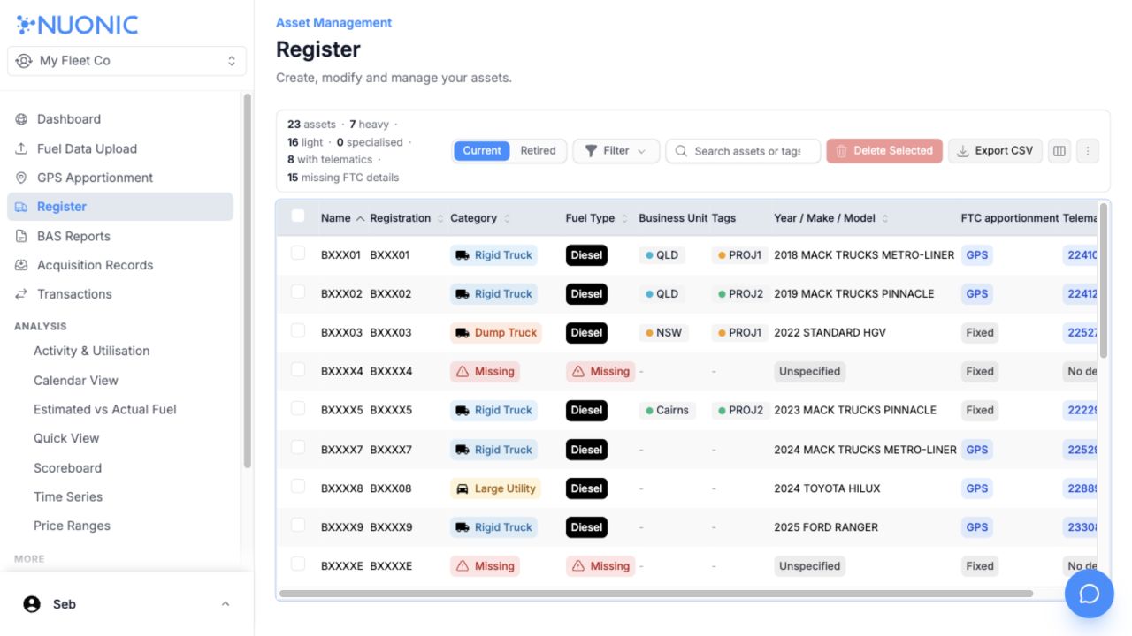This screenshot has height=636, width=1132.
Task: Click the sidebar vertical scrollbar
Action: pyautogui.click(x=248, y=281)
